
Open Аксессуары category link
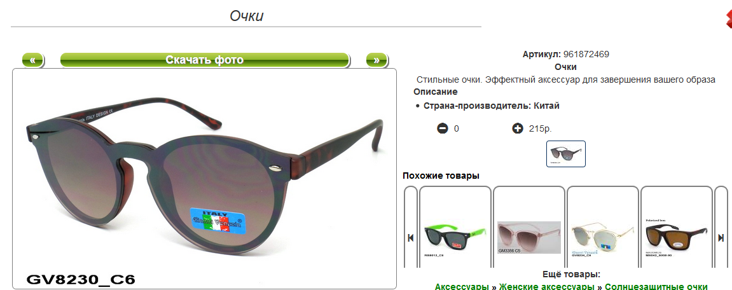462,286
